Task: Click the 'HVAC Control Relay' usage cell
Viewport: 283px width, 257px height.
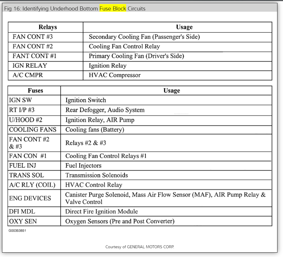Action: click(x=166, y=185)
